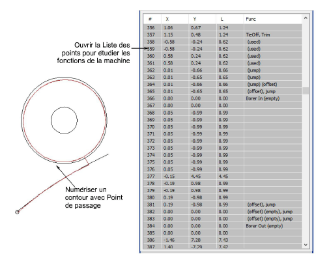This screenshot has height=254, width=316.
Task: Select stitch row 356
Action: 223,27
